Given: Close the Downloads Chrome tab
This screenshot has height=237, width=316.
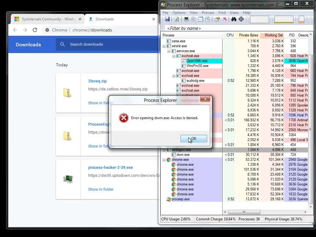Looking at the screenshot, I should point(154,19).
